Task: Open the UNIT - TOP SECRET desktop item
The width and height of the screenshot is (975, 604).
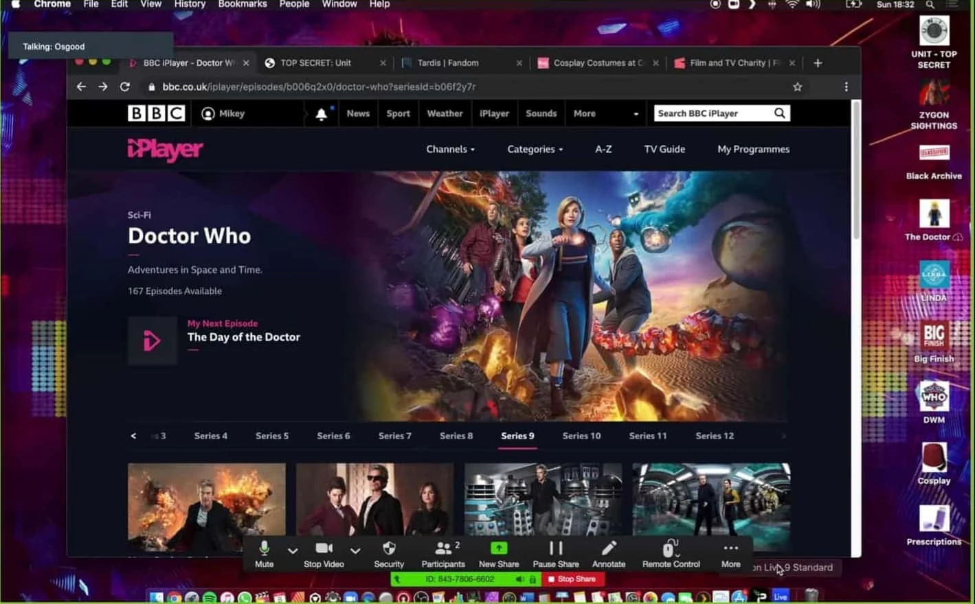Action: point(934,42)
